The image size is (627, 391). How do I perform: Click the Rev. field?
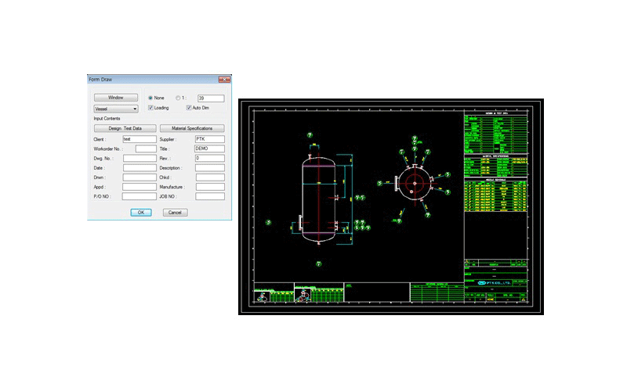210,158
